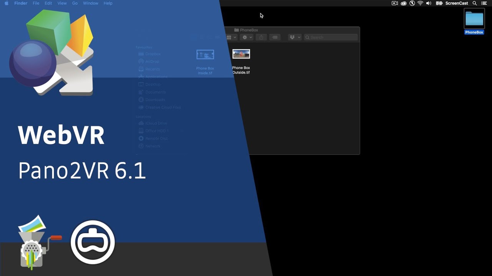Open the View menu
The width and height of the screenshot is (492, 276).
click(x=62, y=3)
